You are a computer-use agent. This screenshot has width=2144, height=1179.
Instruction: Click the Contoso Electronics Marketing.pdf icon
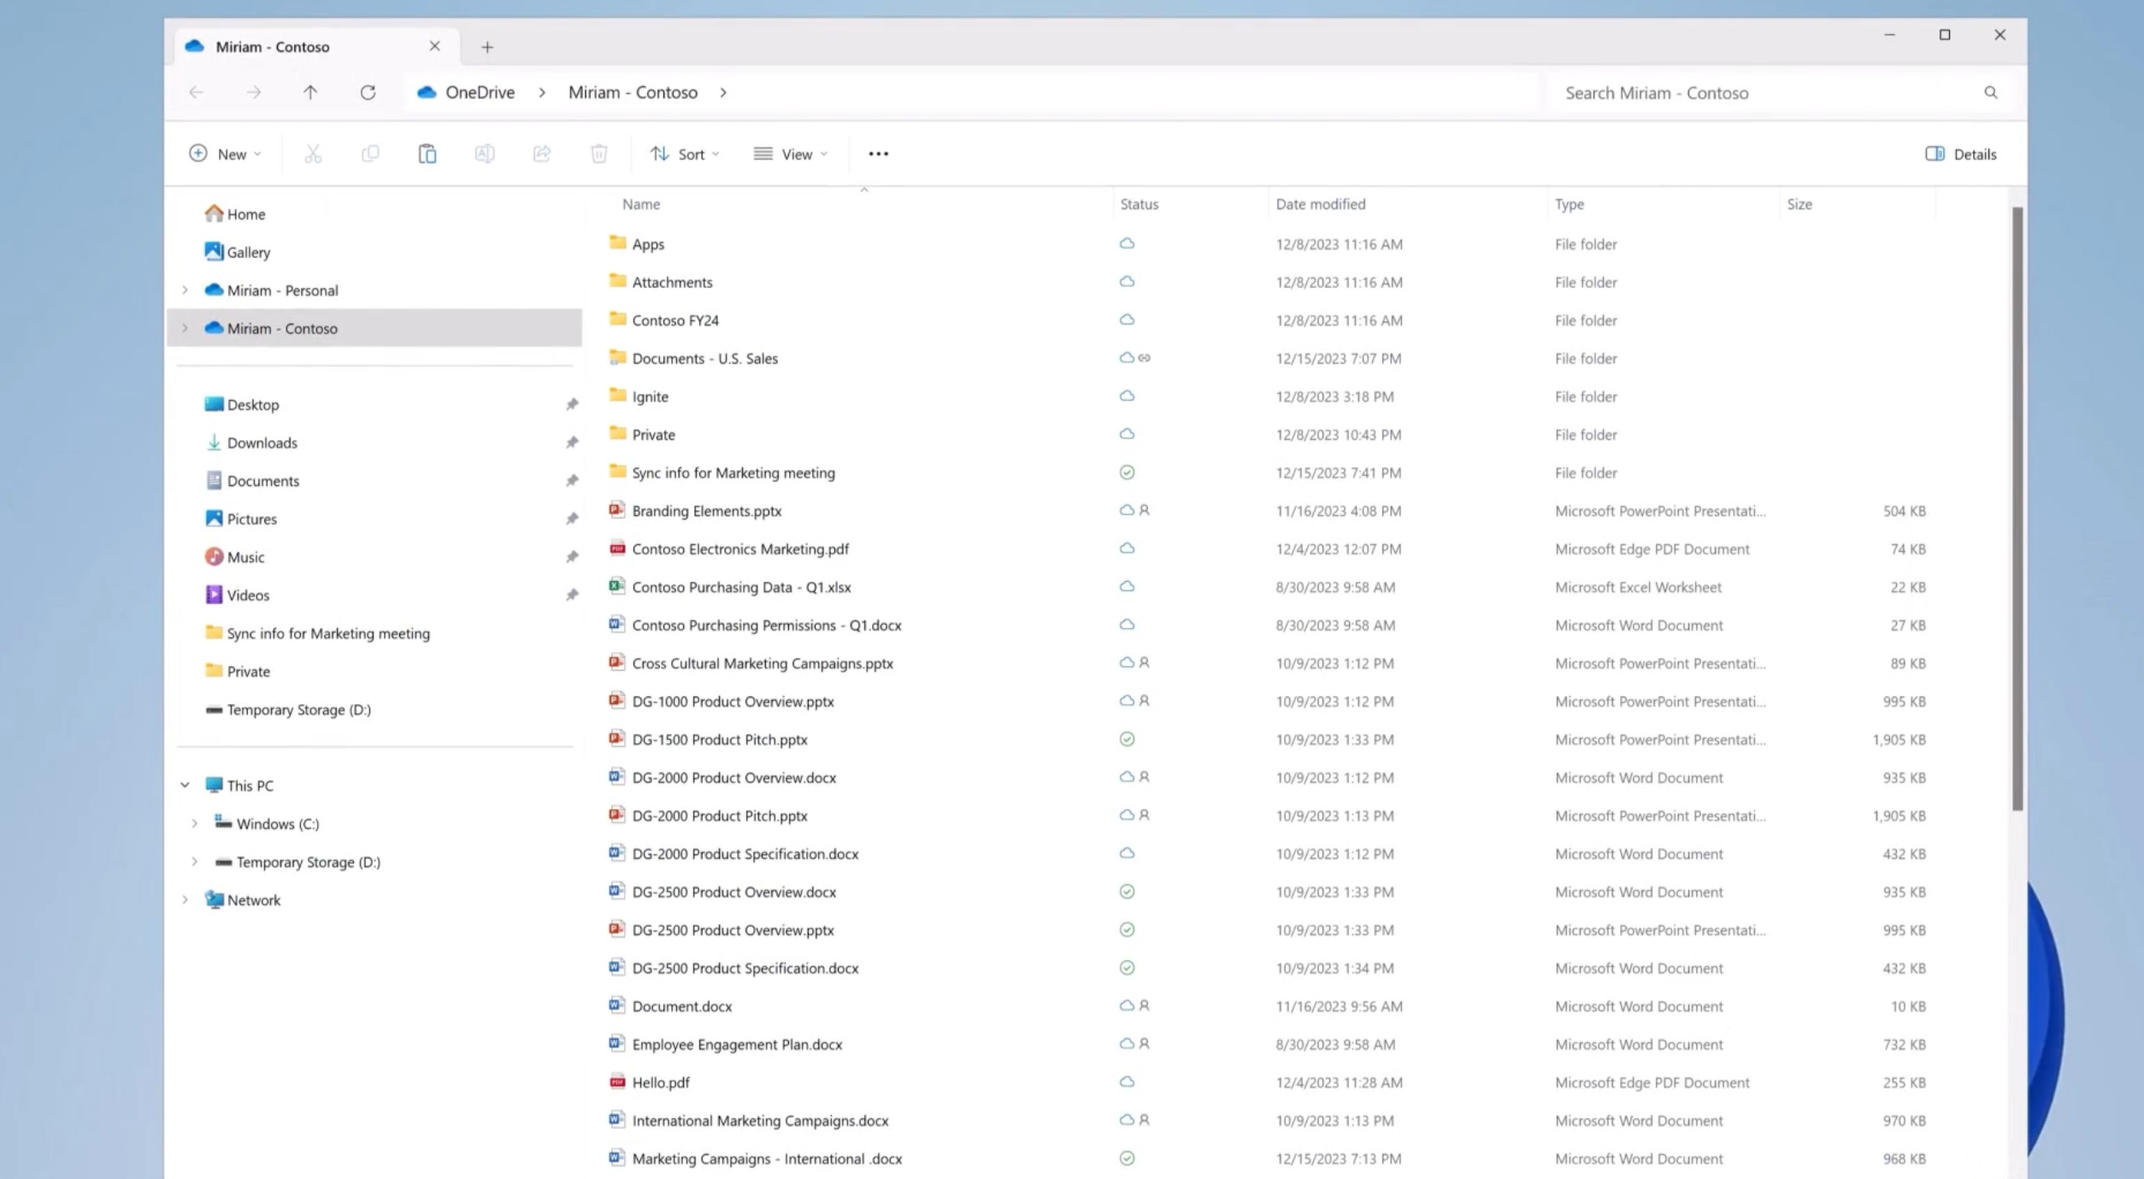(616, 548)
